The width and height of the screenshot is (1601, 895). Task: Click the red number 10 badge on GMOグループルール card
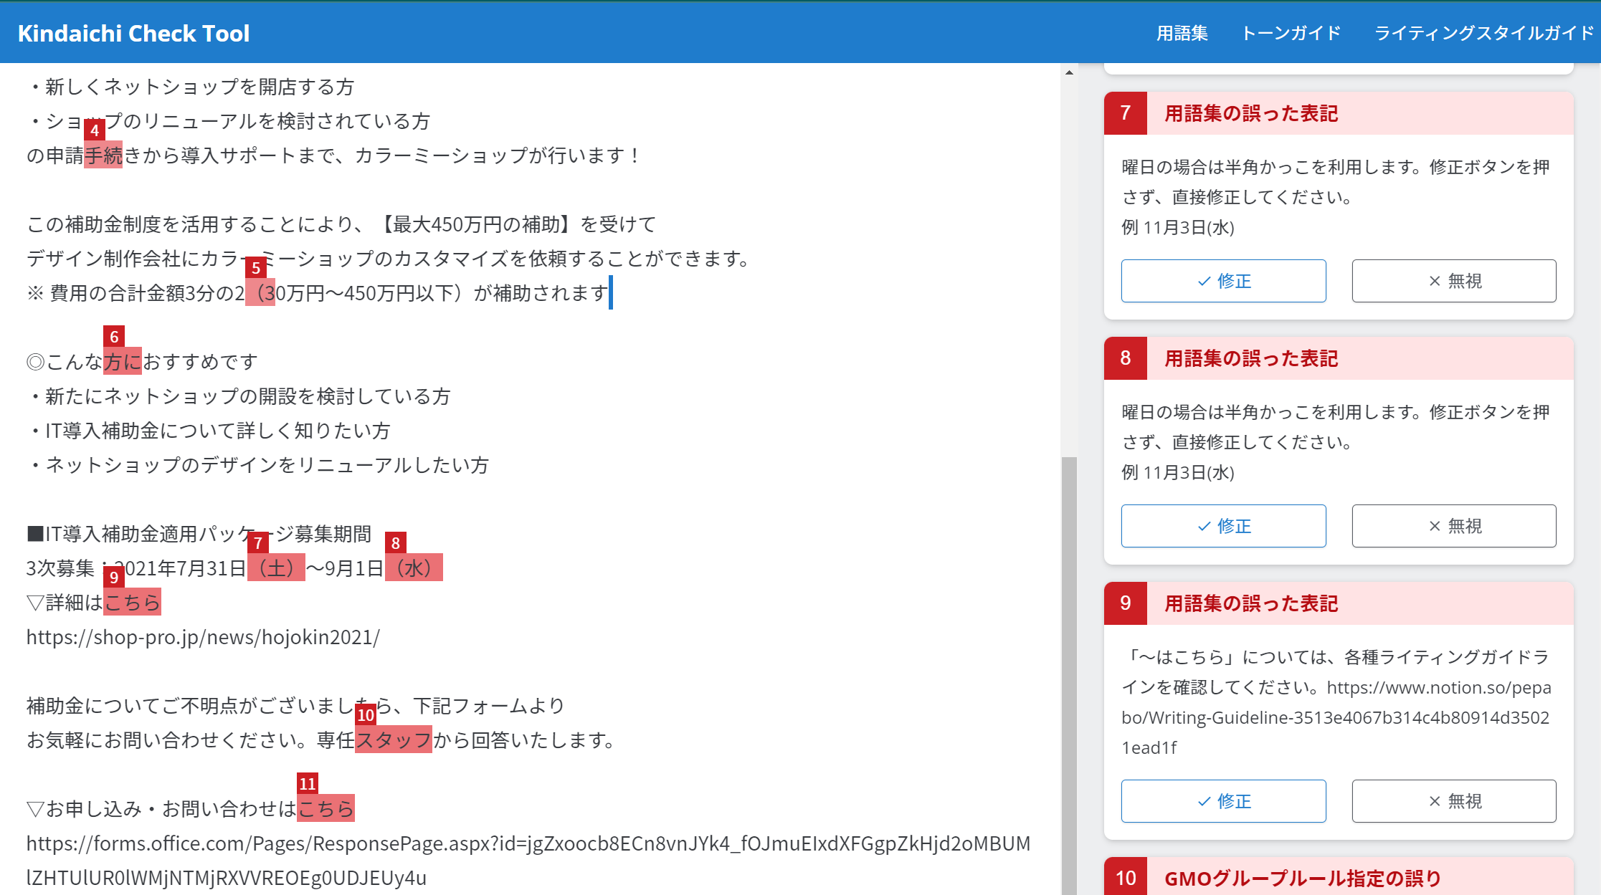[1125, 876]
